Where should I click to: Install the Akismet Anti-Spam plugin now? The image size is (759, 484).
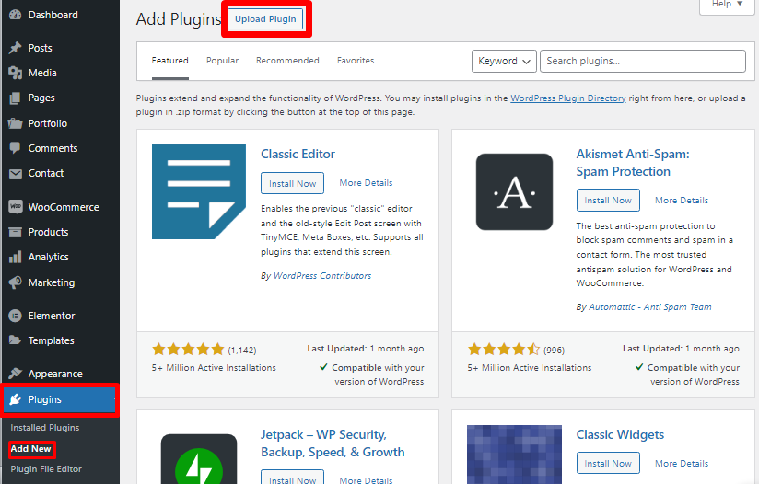pyautogui.click(x=608, y=201)
